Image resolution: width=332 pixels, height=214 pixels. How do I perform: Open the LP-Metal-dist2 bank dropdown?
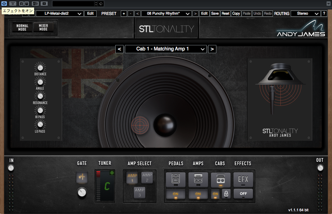(x=59, y=14)
